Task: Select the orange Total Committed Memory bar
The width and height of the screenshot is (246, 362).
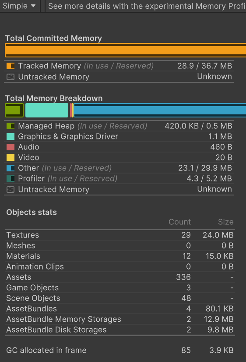Action: [126, 50]
